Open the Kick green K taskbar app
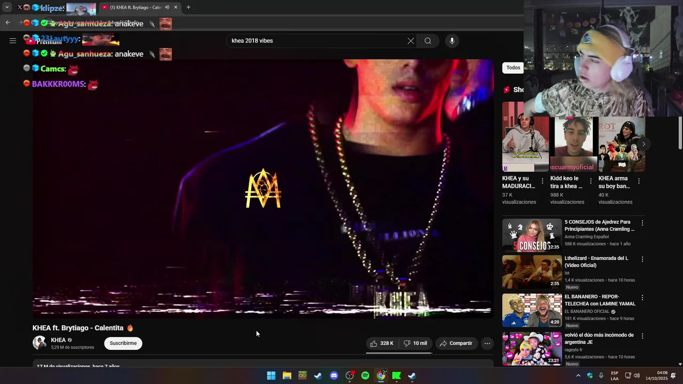Screen dimensions: 683x384 (x=396, y=375)
